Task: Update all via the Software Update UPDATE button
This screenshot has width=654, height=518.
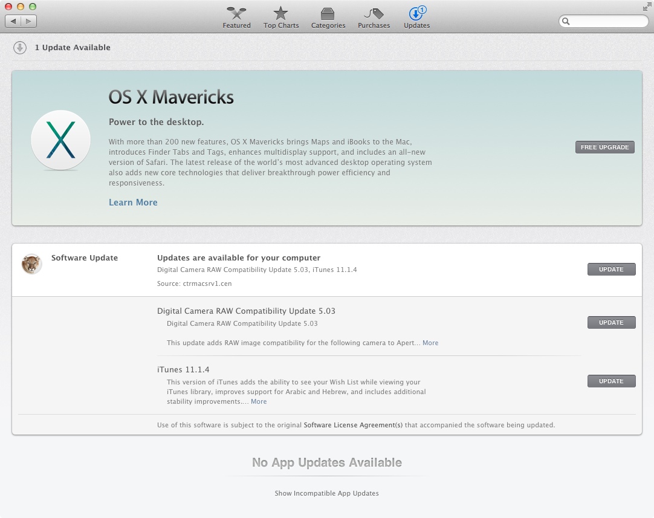Action: [x=612, y=270]
